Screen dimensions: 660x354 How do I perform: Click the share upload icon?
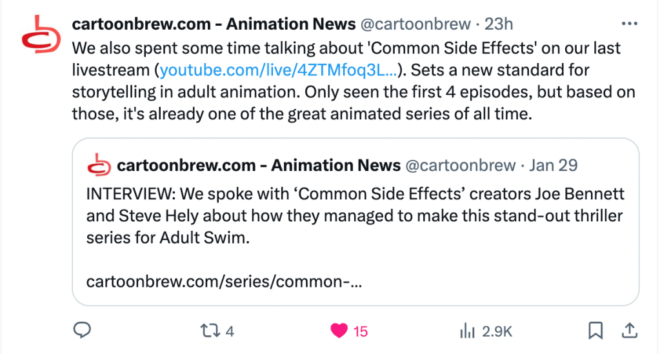(627, 331)
